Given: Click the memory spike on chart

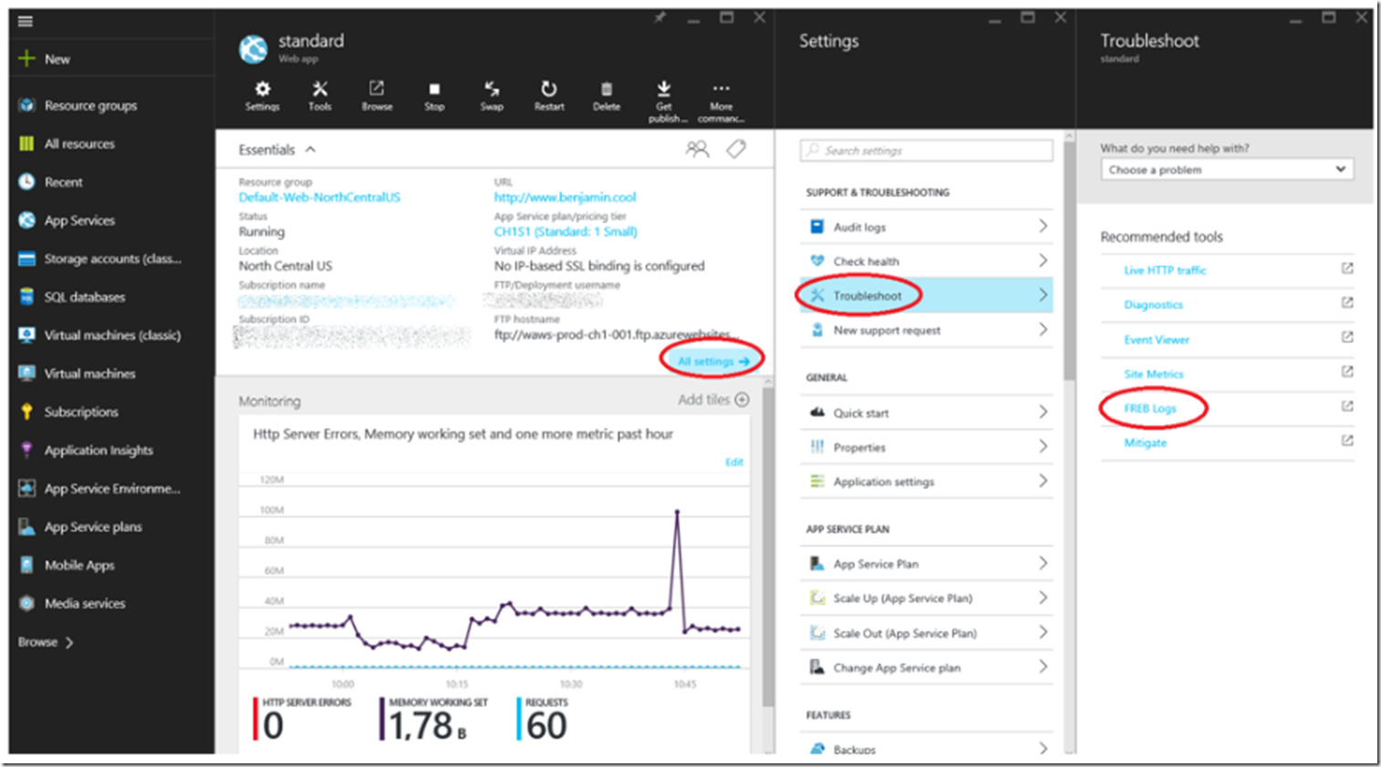Looking at the screenshot, I should point(677,513).
